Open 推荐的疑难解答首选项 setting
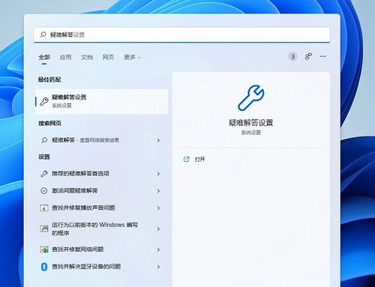This screenshot has height=287, width=375. (101, 174)
